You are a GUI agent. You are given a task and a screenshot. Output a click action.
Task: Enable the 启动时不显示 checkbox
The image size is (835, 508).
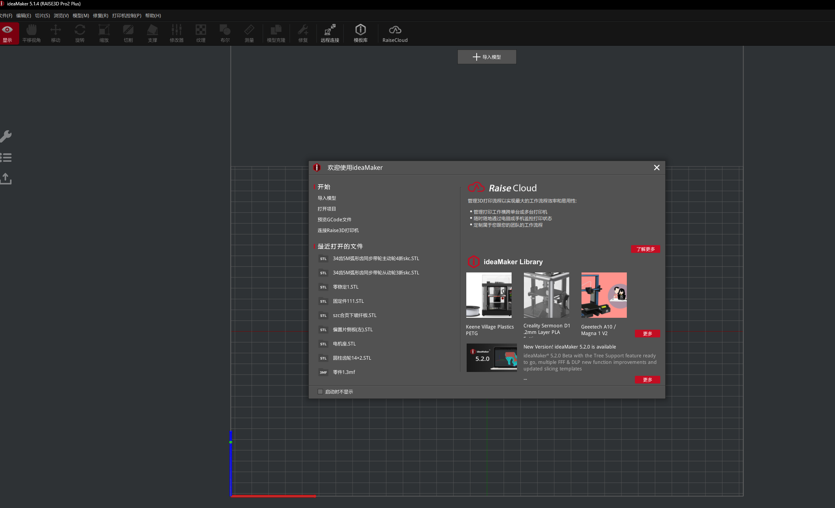point(320,392)
